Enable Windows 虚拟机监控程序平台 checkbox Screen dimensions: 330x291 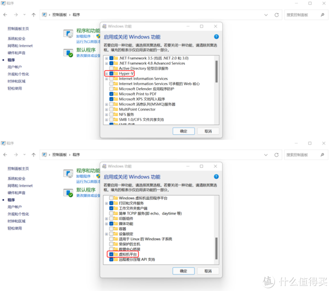pyautogui.click(x=111, y=198)
